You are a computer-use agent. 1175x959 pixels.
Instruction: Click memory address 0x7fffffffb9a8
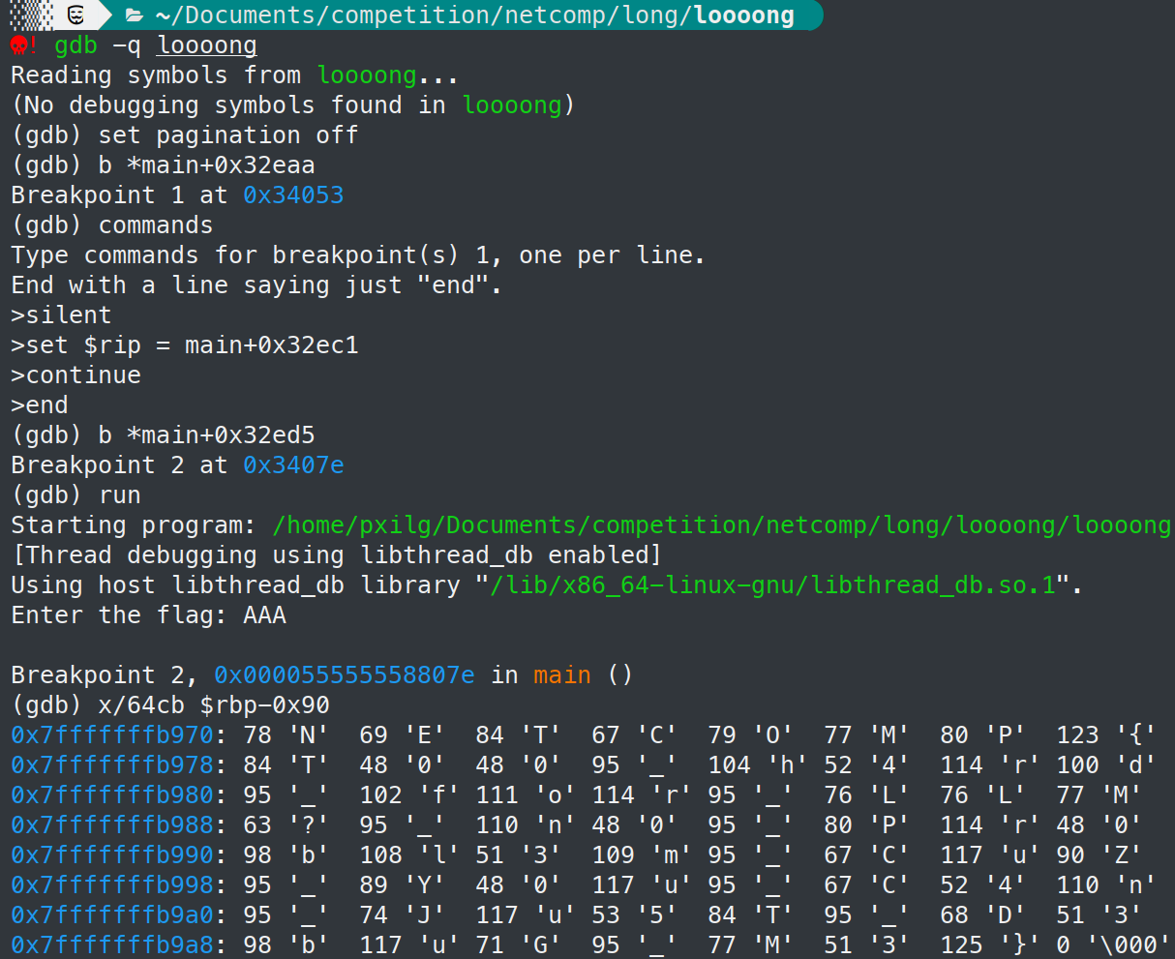[x=111, y=944]
